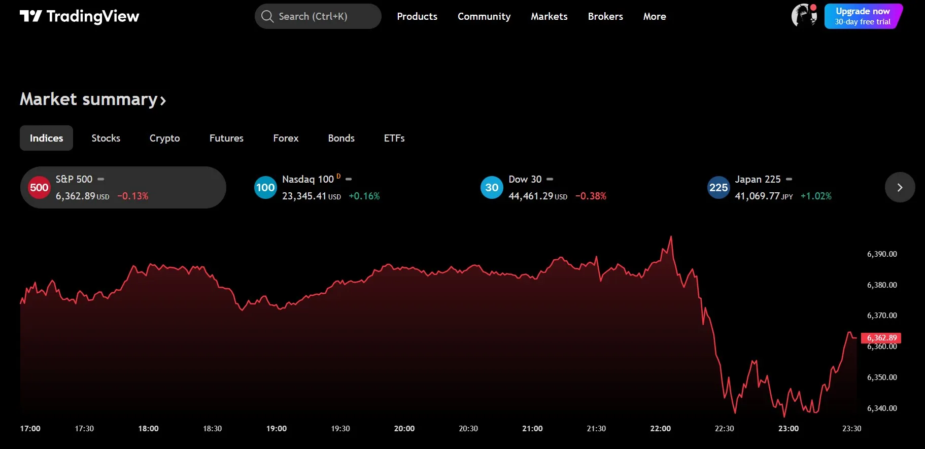Expand the Market summary chevron

pyautogui.click(x=163, y=100)
